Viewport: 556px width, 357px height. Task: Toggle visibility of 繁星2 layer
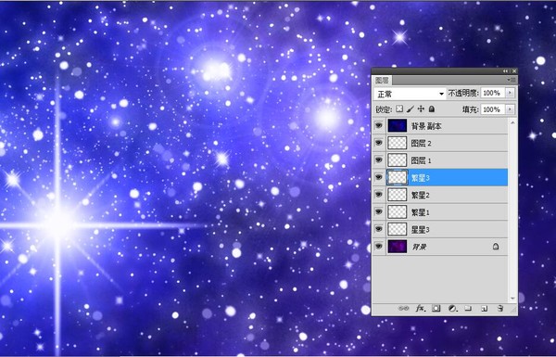click(379, 195)
